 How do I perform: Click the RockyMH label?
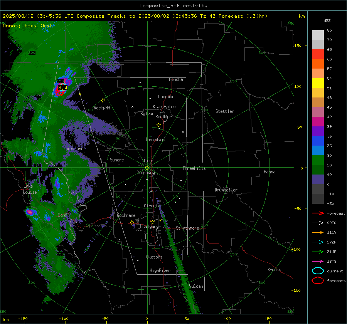102,108
